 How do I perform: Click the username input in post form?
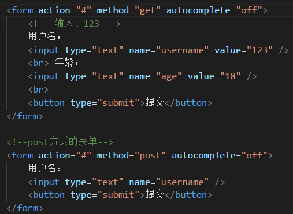(127, 182)
